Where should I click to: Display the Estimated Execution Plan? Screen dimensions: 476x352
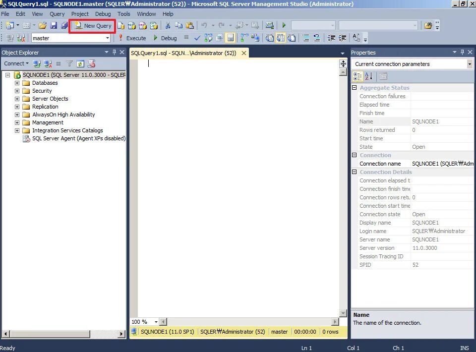click(x=209, y=38)
